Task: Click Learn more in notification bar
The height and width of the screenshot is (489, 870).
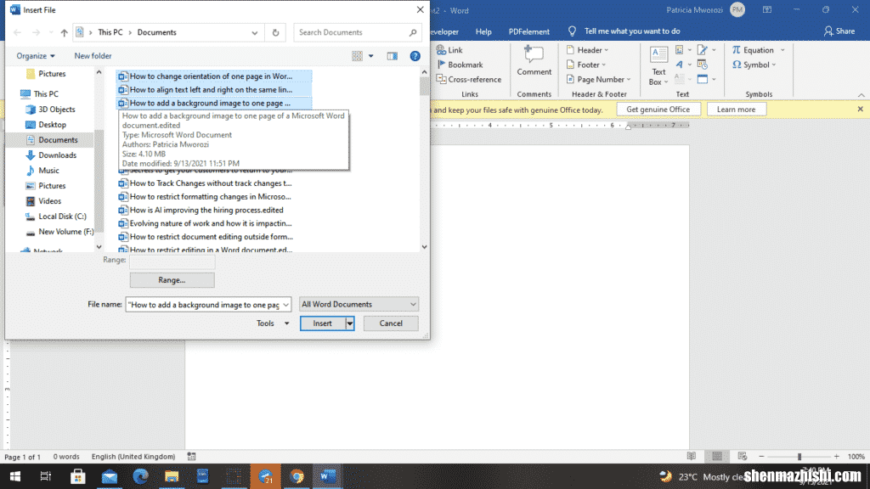Action: click(737, 110)
